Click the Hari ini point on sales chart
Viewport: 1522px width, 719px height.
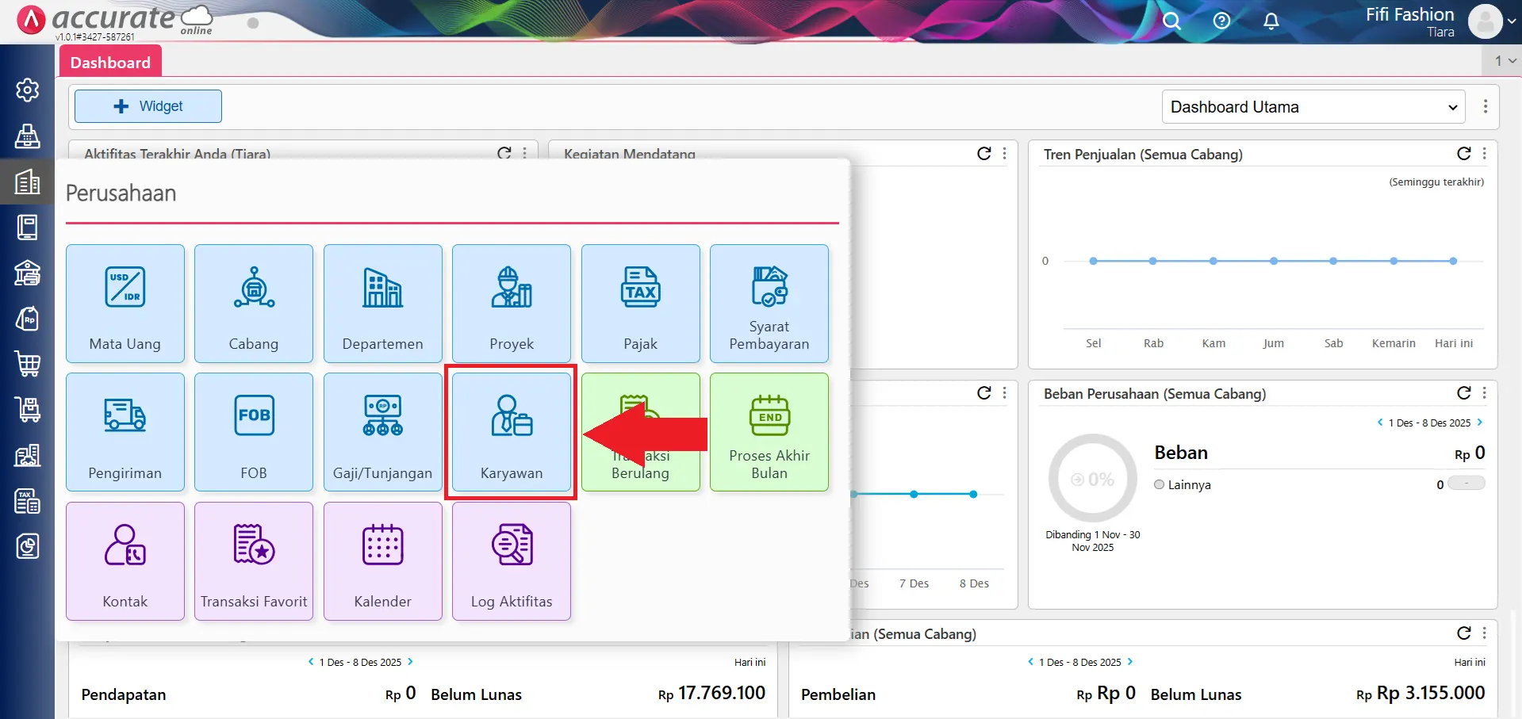click(1453, 261)
